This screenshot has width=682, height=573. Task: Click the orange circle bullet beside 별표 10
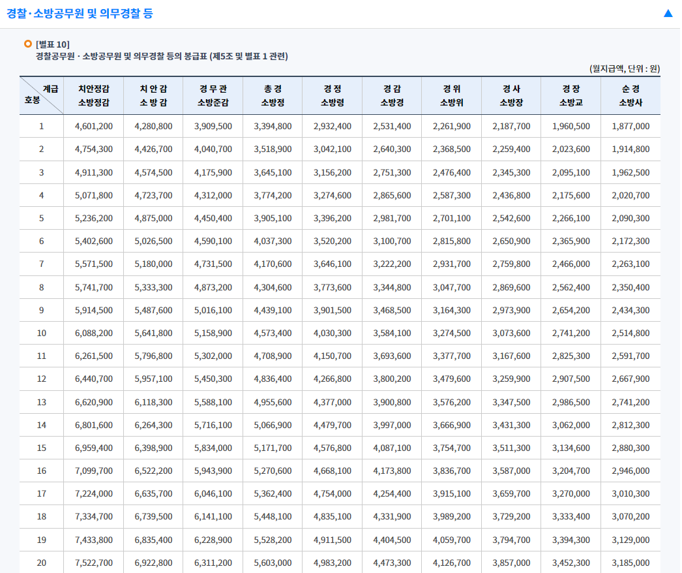[27, 44]
